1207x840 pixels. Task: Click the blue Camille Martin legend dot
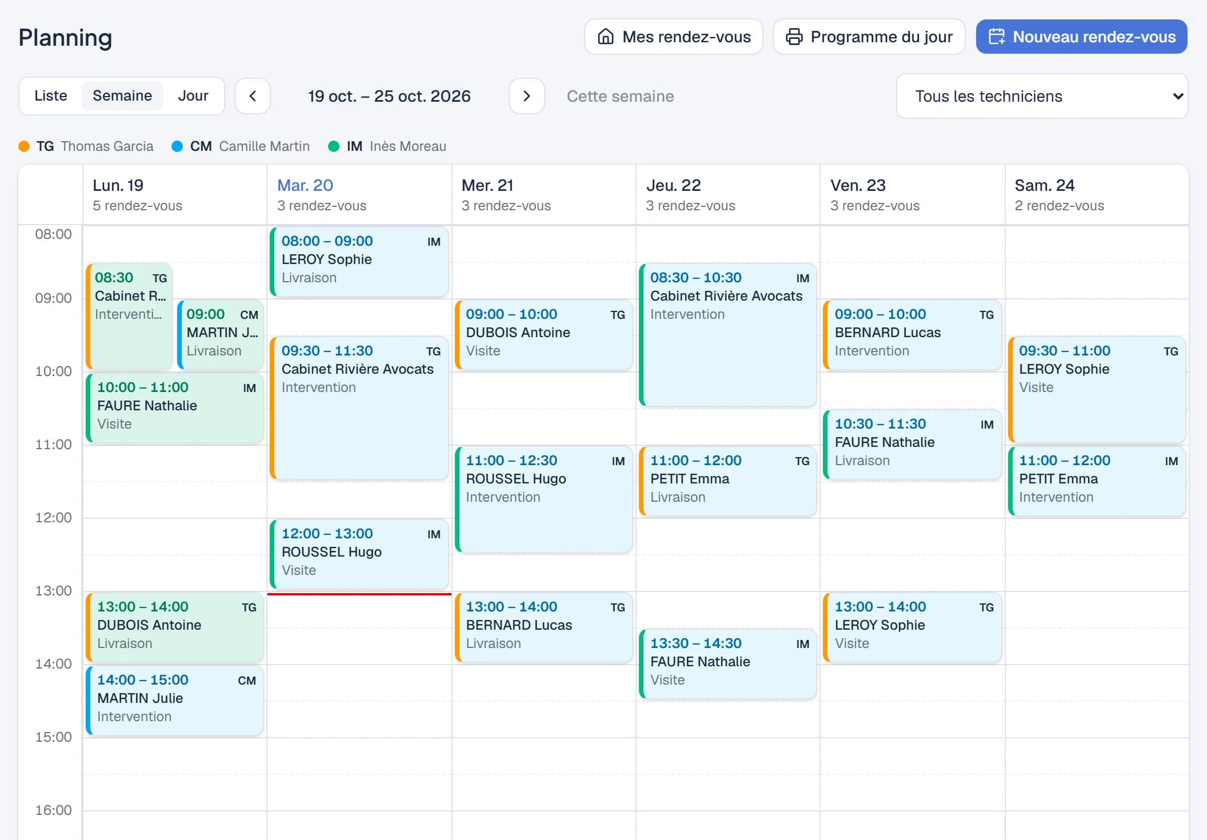tap(177, 146)
